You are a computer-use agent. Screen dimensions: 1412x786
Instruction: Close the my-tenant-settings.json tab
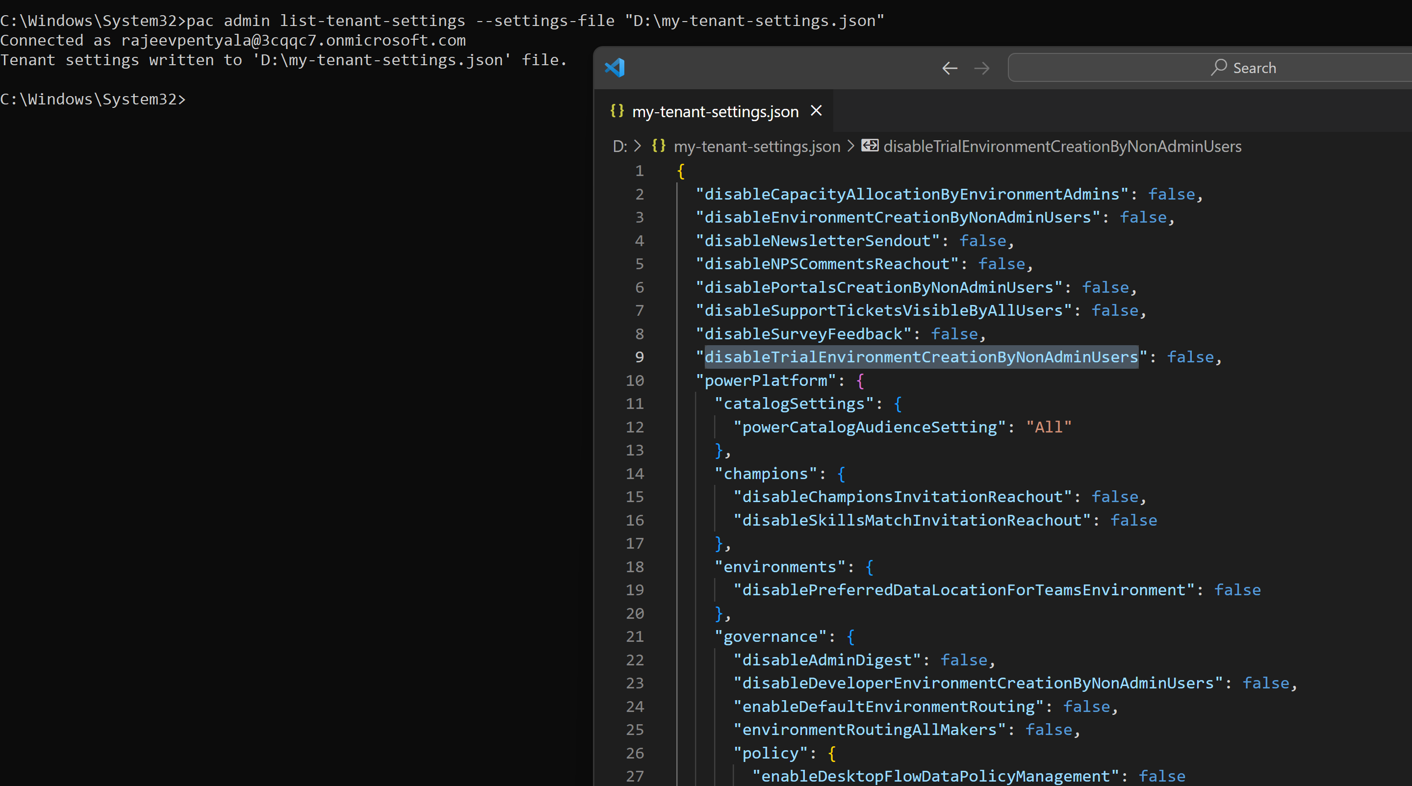coord(816,111)
